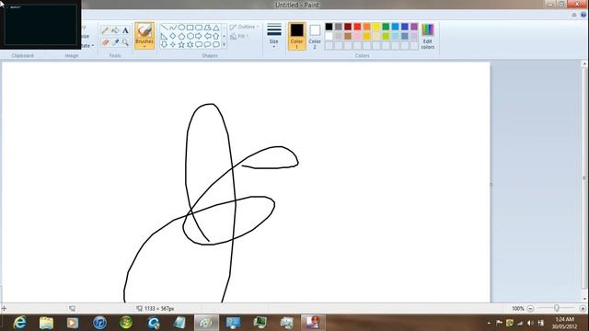
Task: Choose the Cloud callout shape
Action: click(x=216, y=45)
